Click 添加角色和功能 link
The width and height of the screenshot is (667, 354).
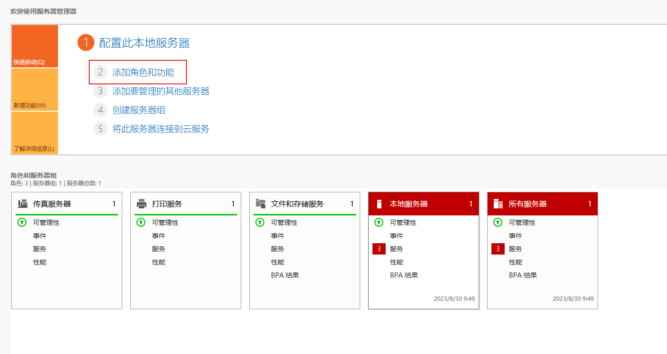click(143, 73)
